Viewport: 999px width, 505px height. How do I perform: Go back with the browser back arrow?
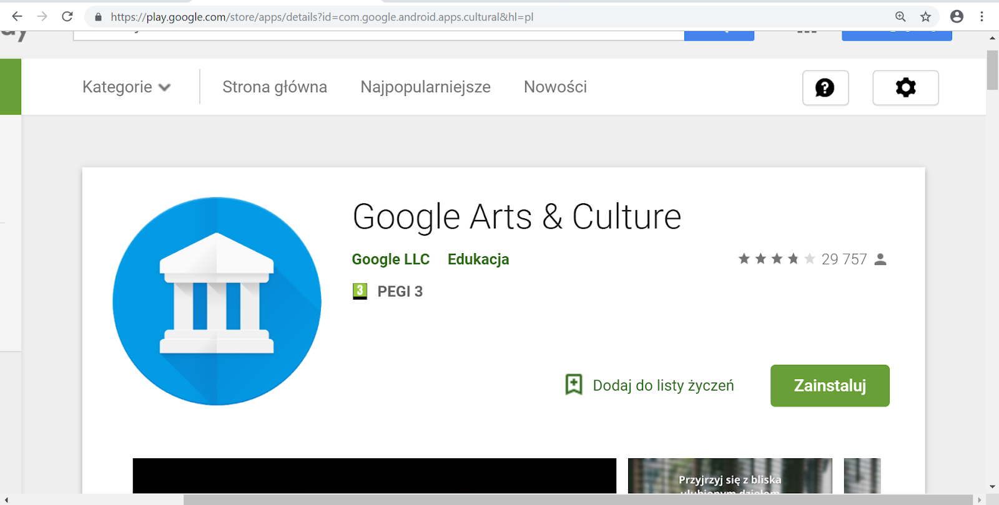(17, 16)
